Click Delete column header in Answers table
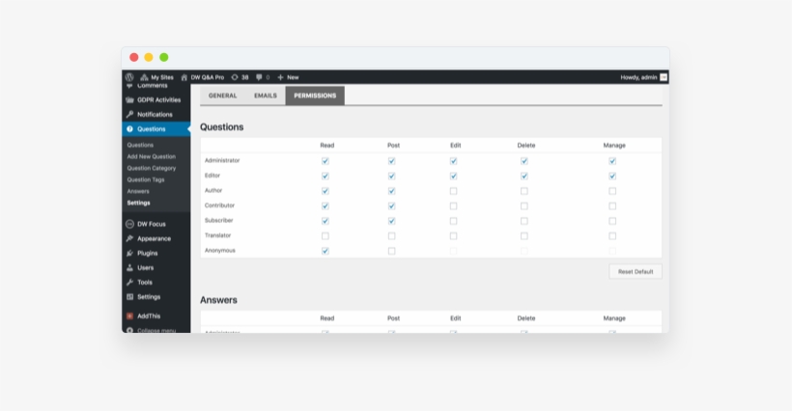 click(x=525, y=318)
